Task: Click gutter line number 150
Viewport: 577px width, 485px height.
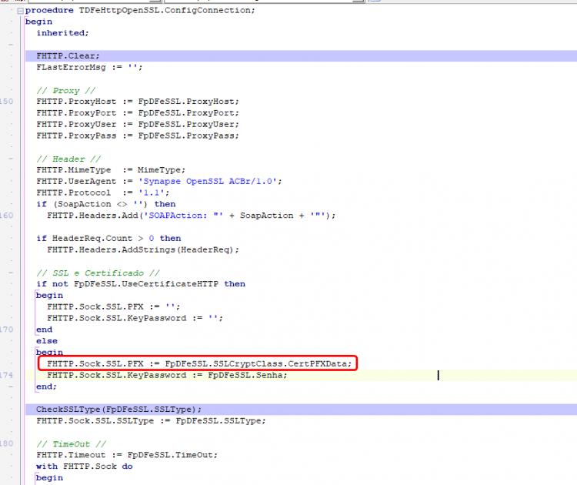Action: 7,102
